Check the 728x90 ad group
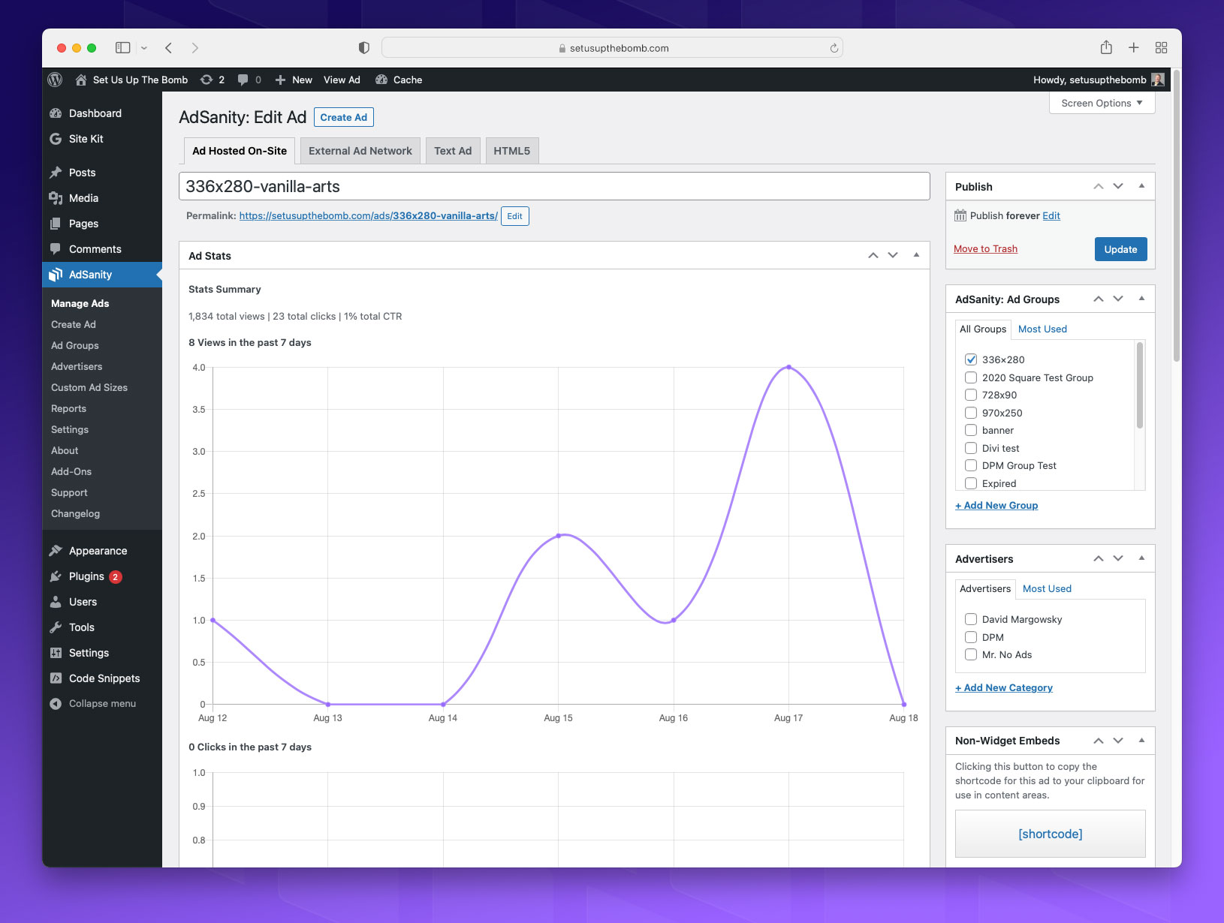Viewport: 1224px width, 923px height. coord(970,395)
